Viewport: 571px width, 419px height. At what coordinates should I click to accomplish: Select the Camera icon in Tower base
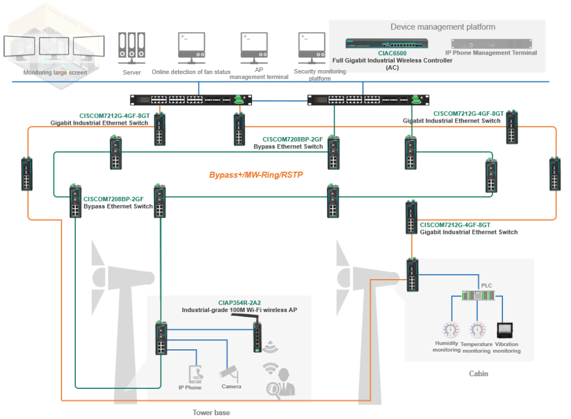pos(229,373)
